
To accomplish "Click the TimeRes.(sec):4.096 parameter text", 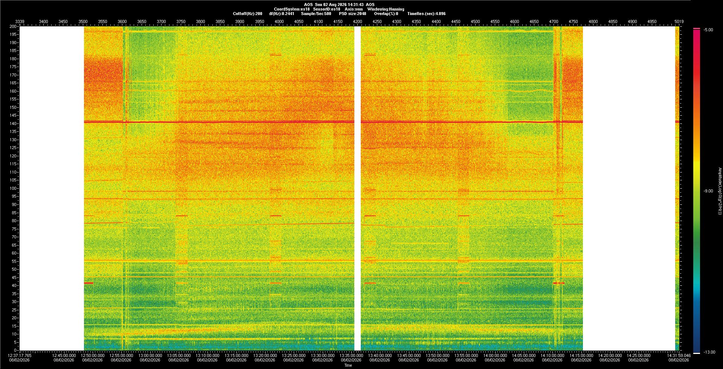I will click(426, 14).
